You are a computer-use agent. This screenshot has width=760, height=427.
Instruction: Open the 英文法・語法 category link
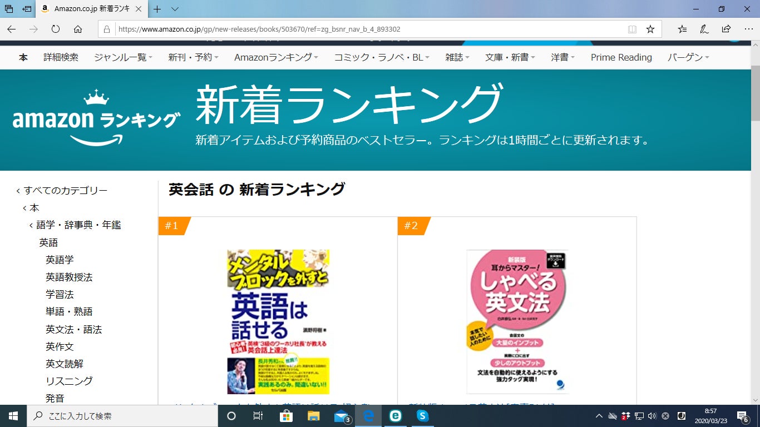(x=74, y=329)
